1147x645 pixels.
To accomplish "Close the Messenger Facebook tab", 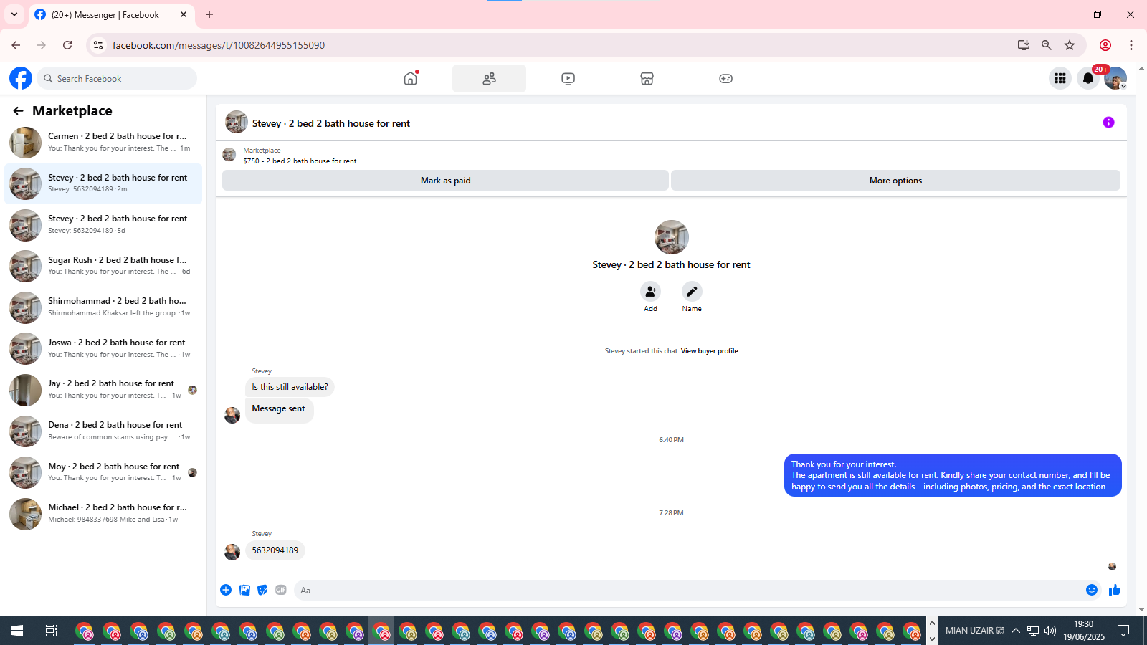I will click(184, 14).
